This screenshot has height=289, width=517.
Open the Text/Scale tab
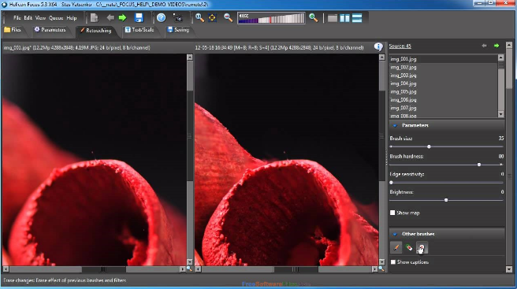coord(139,30)
